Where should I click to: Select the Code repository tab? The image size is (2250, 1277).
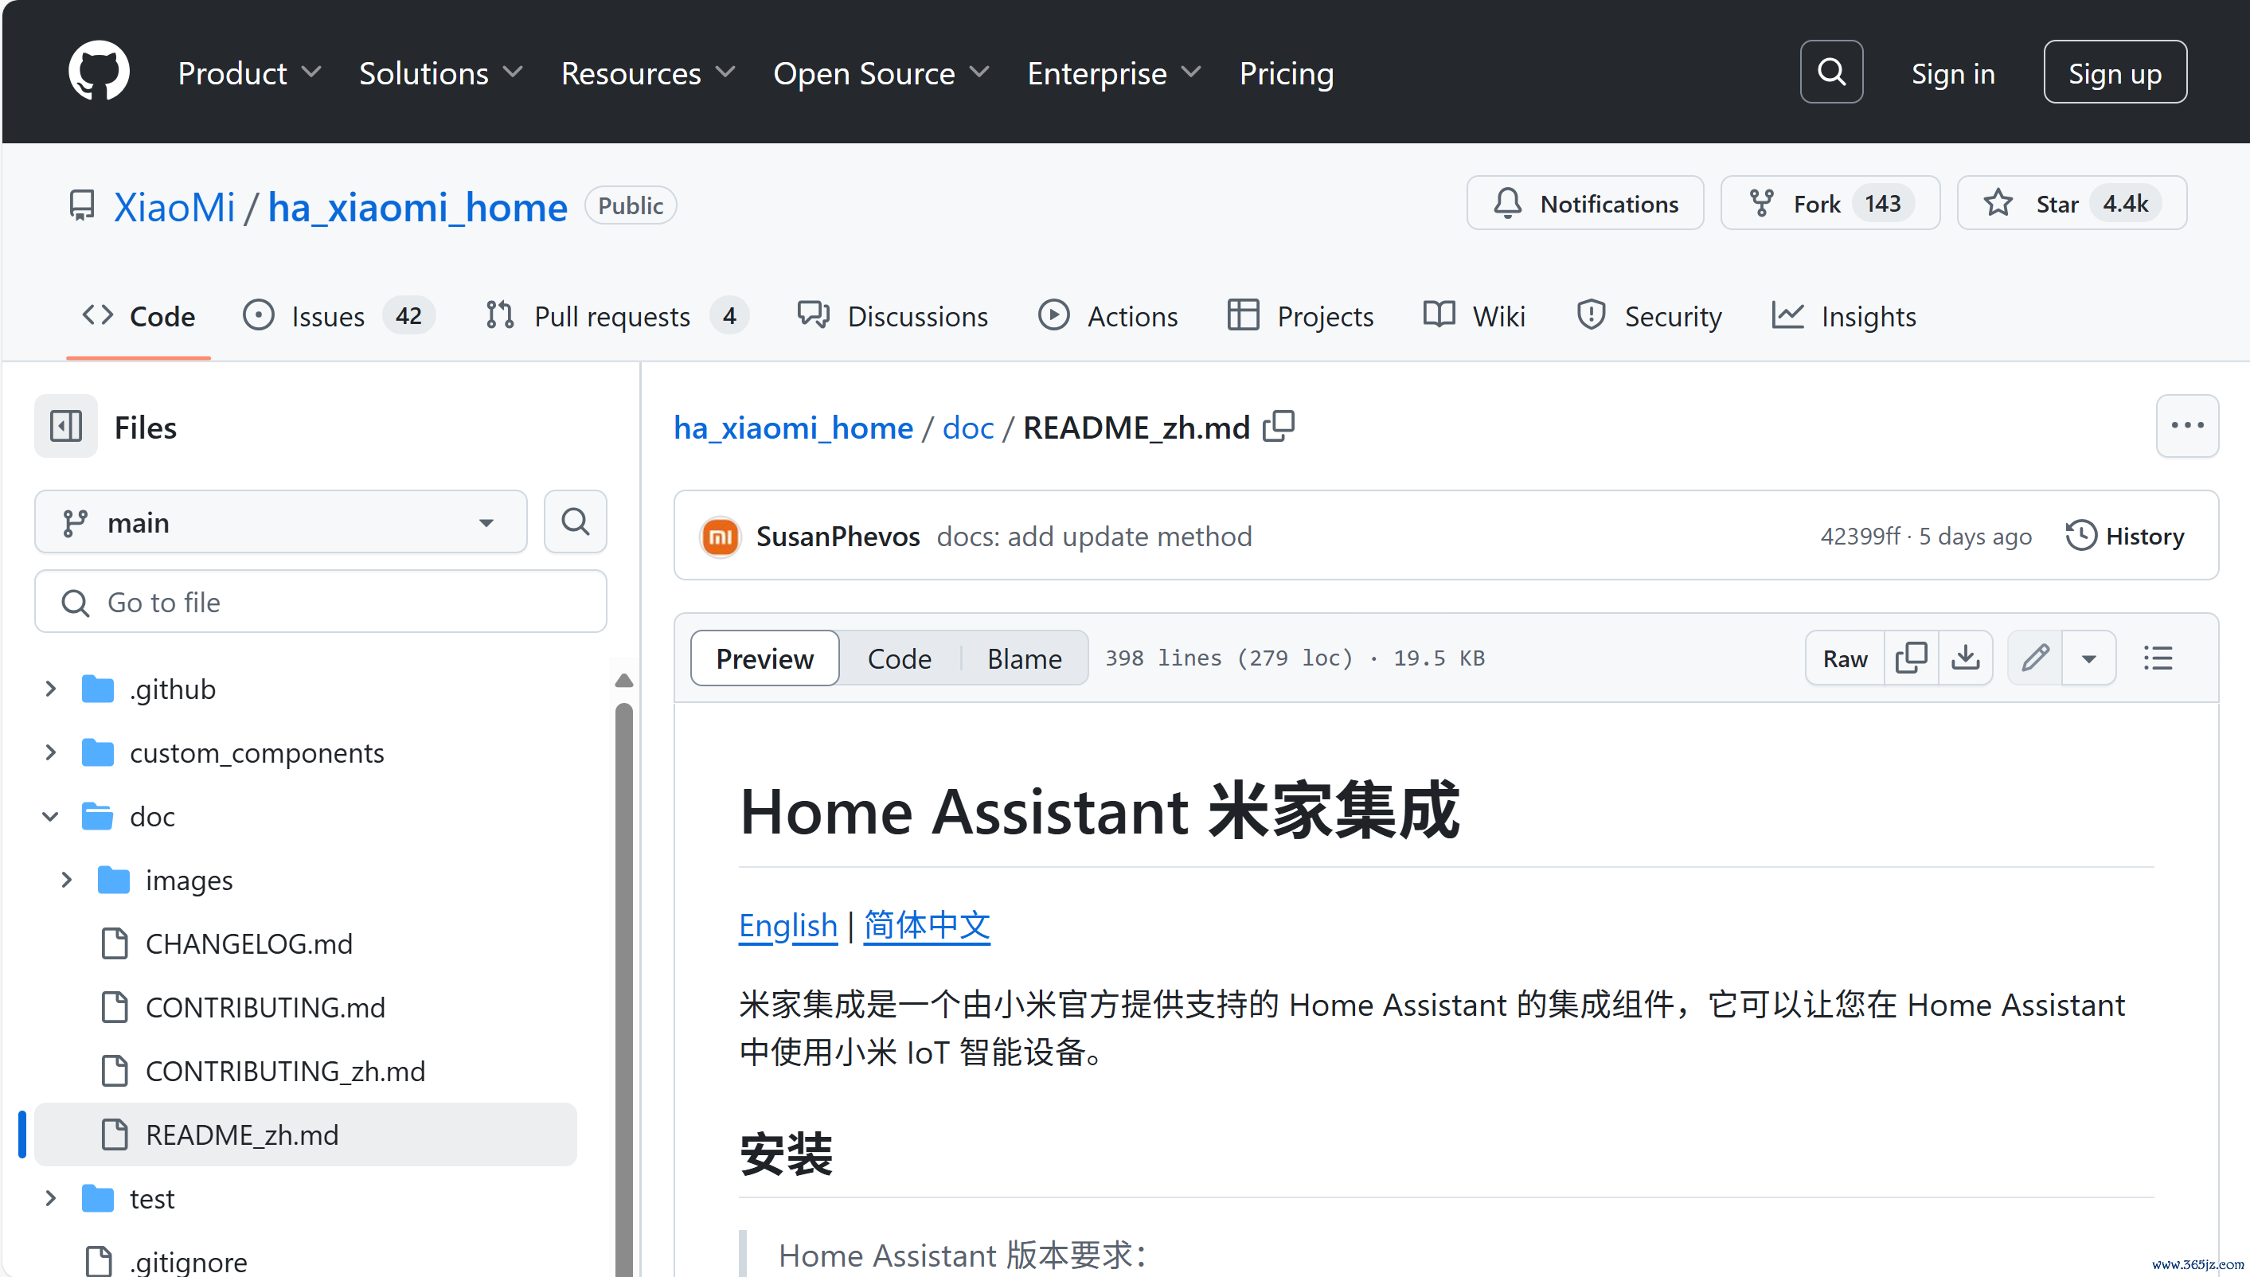(x=138, y=316)
